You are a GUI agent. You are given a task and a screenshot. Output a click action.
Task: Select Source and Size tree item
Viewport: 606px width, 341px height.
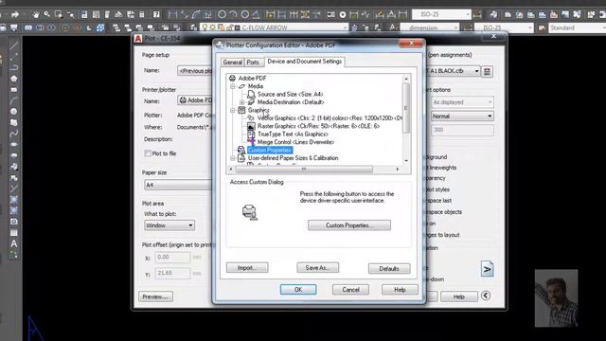tap(290, 95)
